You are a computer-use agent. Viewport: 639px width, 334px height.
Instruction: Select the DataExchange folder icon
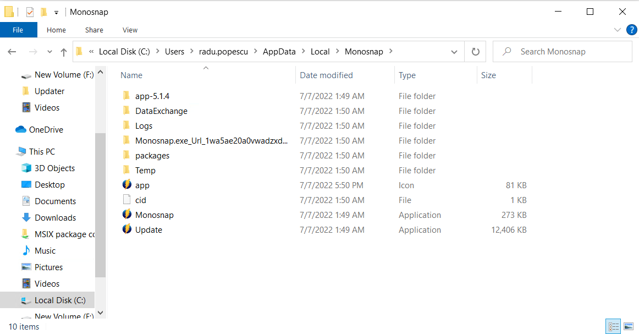[126, 111]
